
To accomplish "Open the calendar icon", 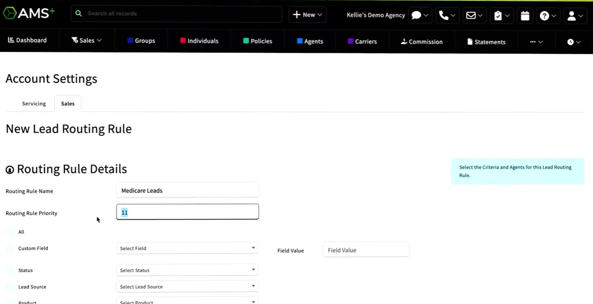I will (525, 15).
